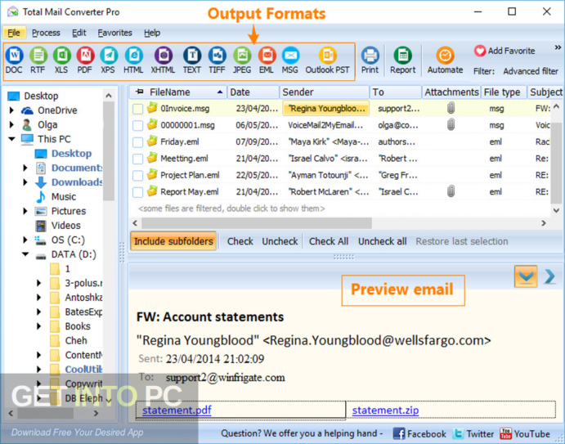Open statement.pdf attachment link
The image size is (565, 444).
(177, 410)
